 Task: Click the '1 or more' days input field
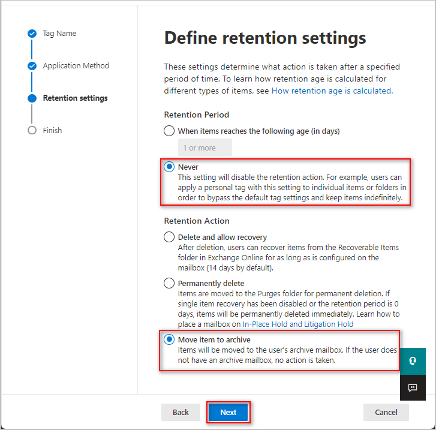[x=205, y=148]
